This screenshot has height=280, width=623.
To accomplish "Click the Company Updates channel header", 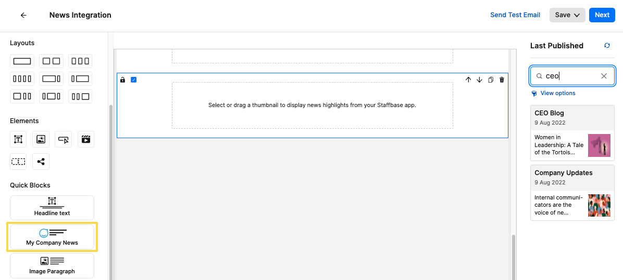I will pos(572,178).
